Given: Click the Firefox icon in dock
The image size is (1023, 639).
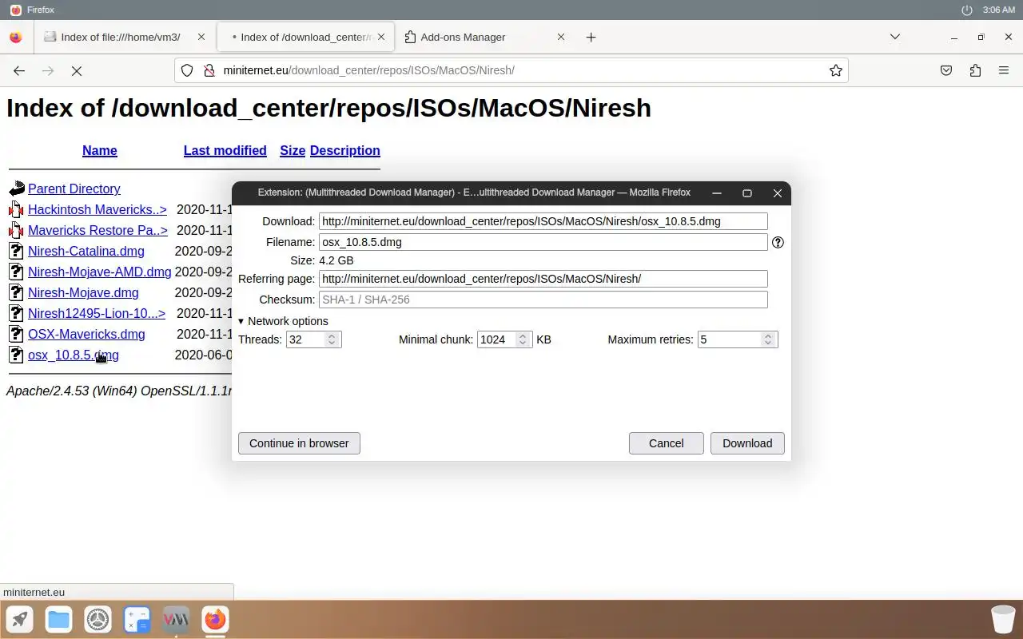Looking at the screenshot, I should pyautogui.click(x=215, y=620).
